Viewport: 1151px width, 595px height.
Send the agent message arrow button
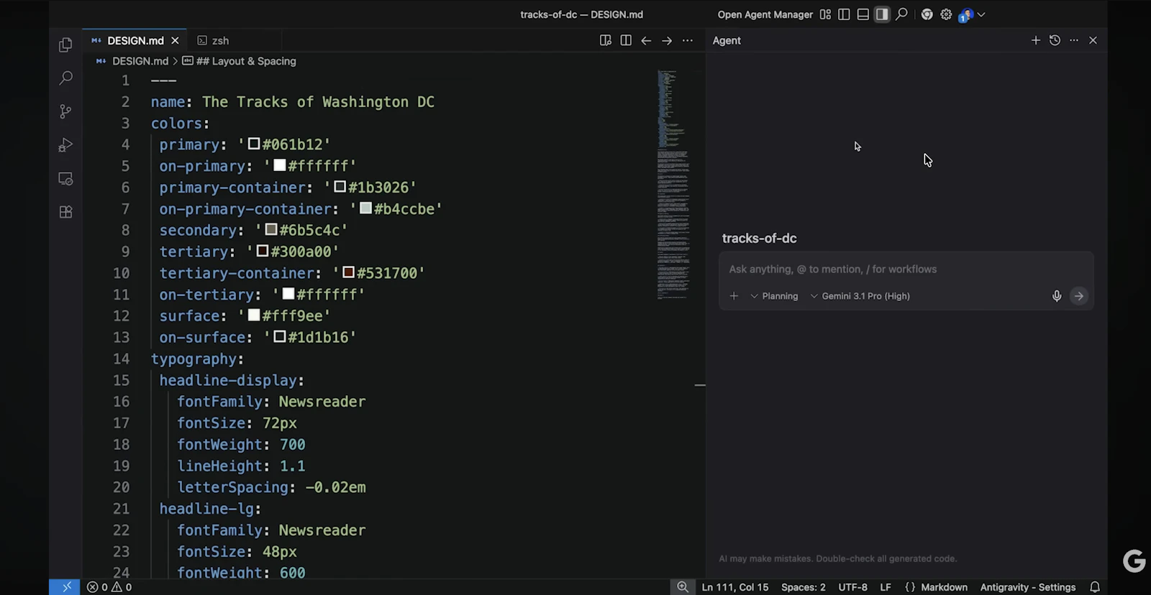tap(1078, 296)
